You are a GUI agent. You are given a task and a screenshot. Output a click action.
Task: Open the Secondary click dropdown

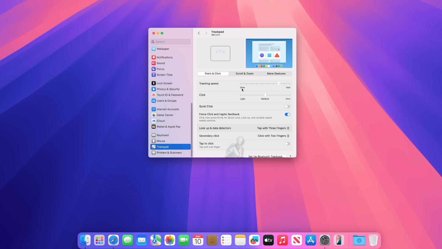tap(273, 136)
